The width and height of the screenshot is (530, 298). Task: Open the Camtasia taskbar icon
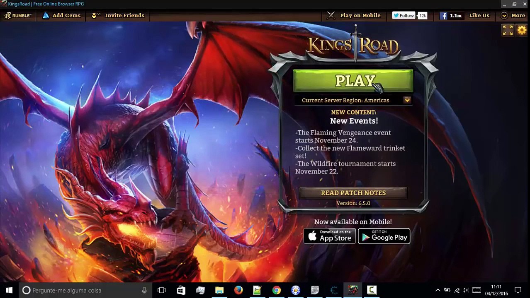[x=372, y=290]
